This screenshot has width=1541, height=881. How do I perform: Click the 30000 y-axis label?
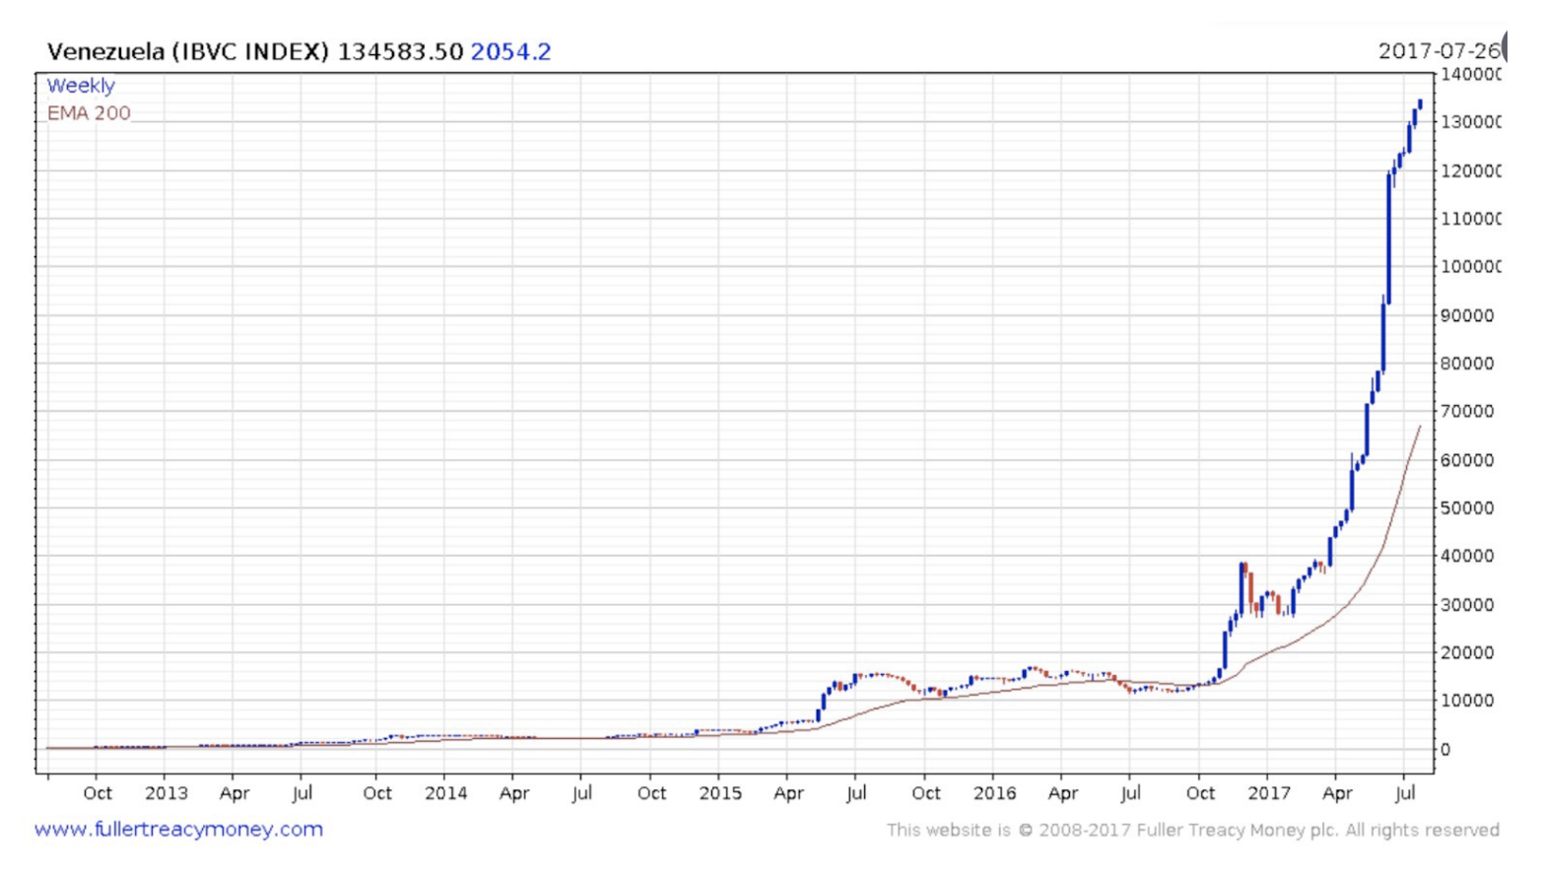pyautogui.click(x=1467, y=605)
